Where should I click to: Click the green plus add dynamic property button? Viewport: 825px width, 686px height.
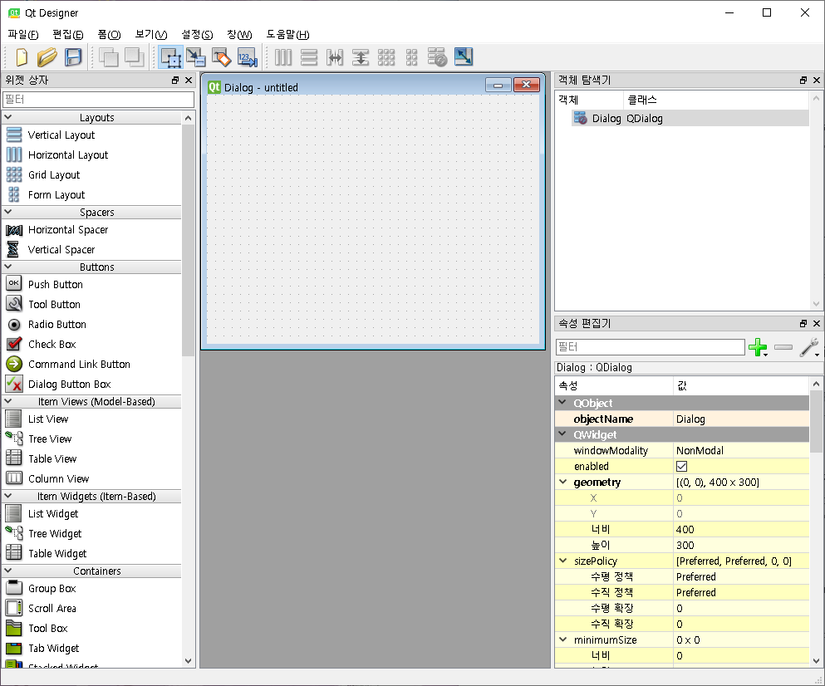[x=757, y=347]
